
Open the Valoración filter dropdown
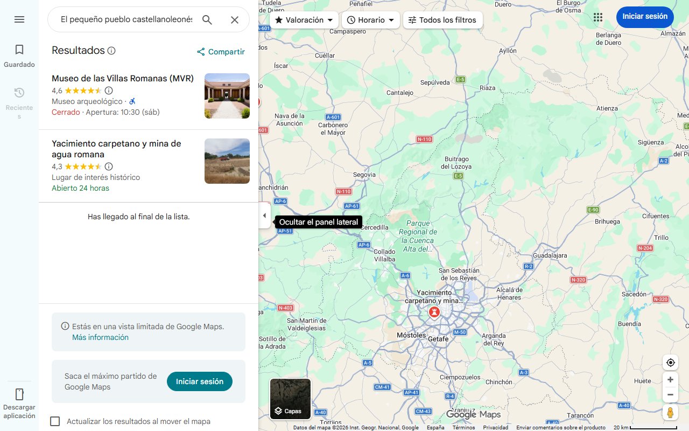[x=304, y=19]
